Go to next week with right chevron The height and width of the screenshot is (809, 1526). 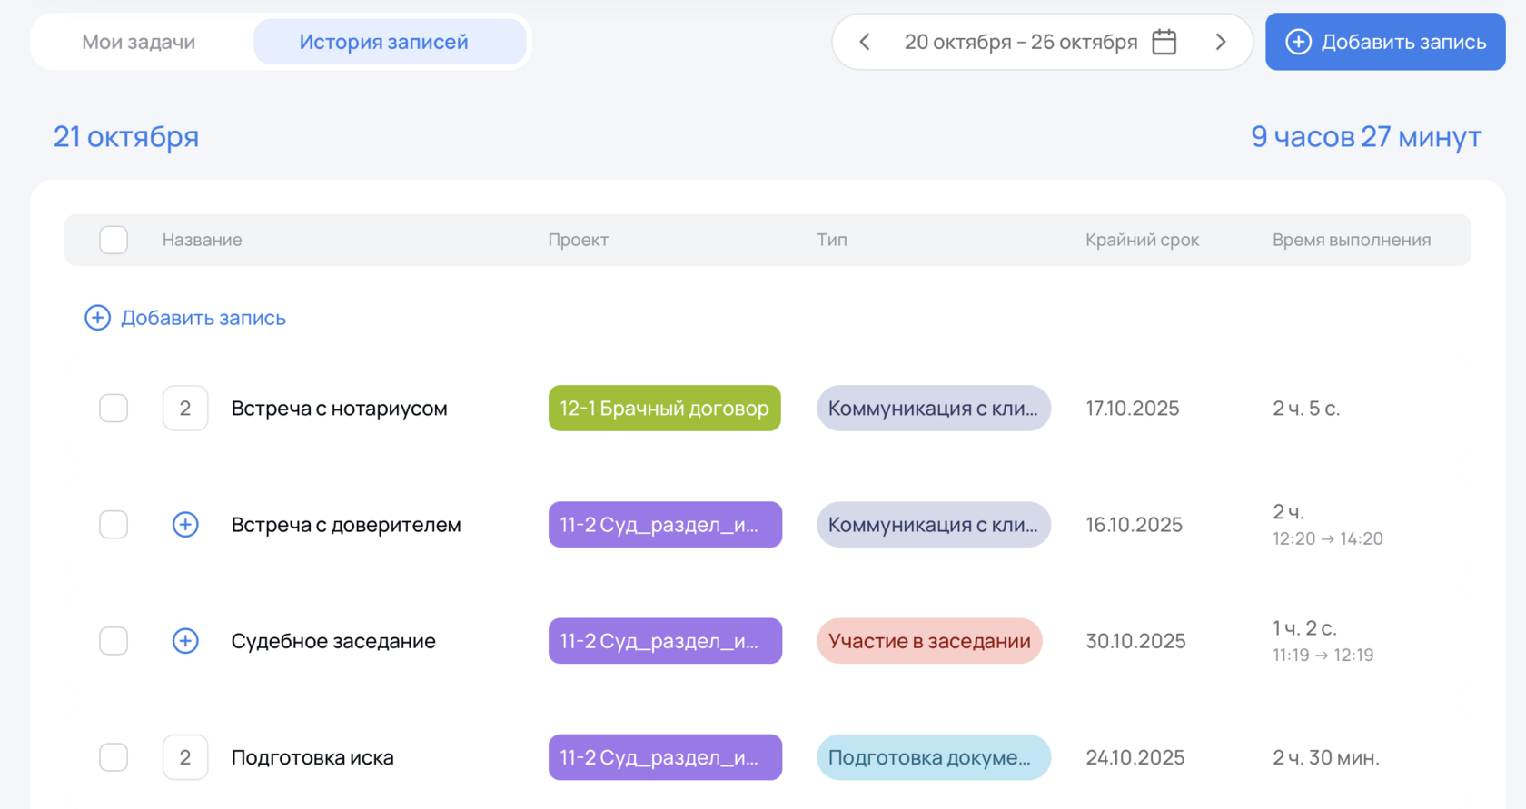coord(1220,42)
